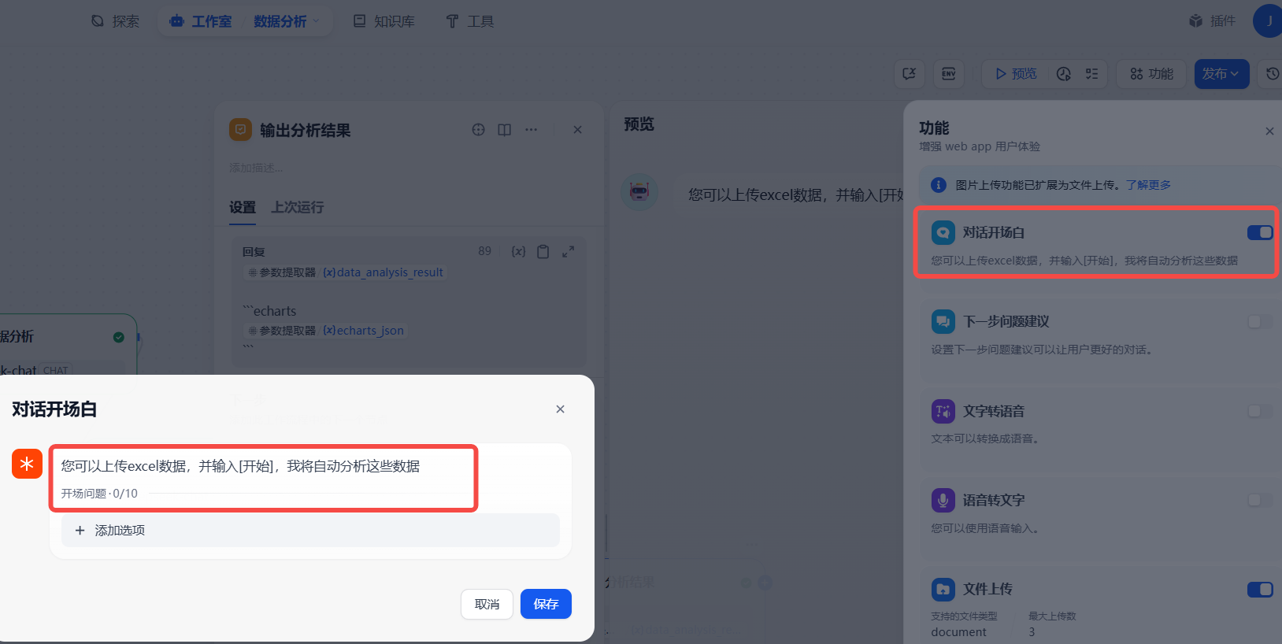
Task: Open the 了解更多 learn more link
Action: tap(1148, 185)
